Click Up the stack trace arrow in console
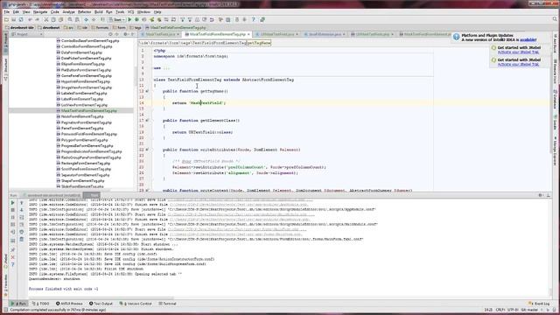This screenshot has height=315, width=560. (21, 203)
